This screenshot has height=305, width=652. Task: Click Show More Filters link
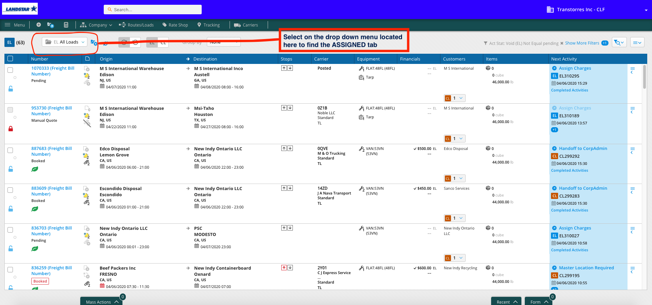coord(582,43)
